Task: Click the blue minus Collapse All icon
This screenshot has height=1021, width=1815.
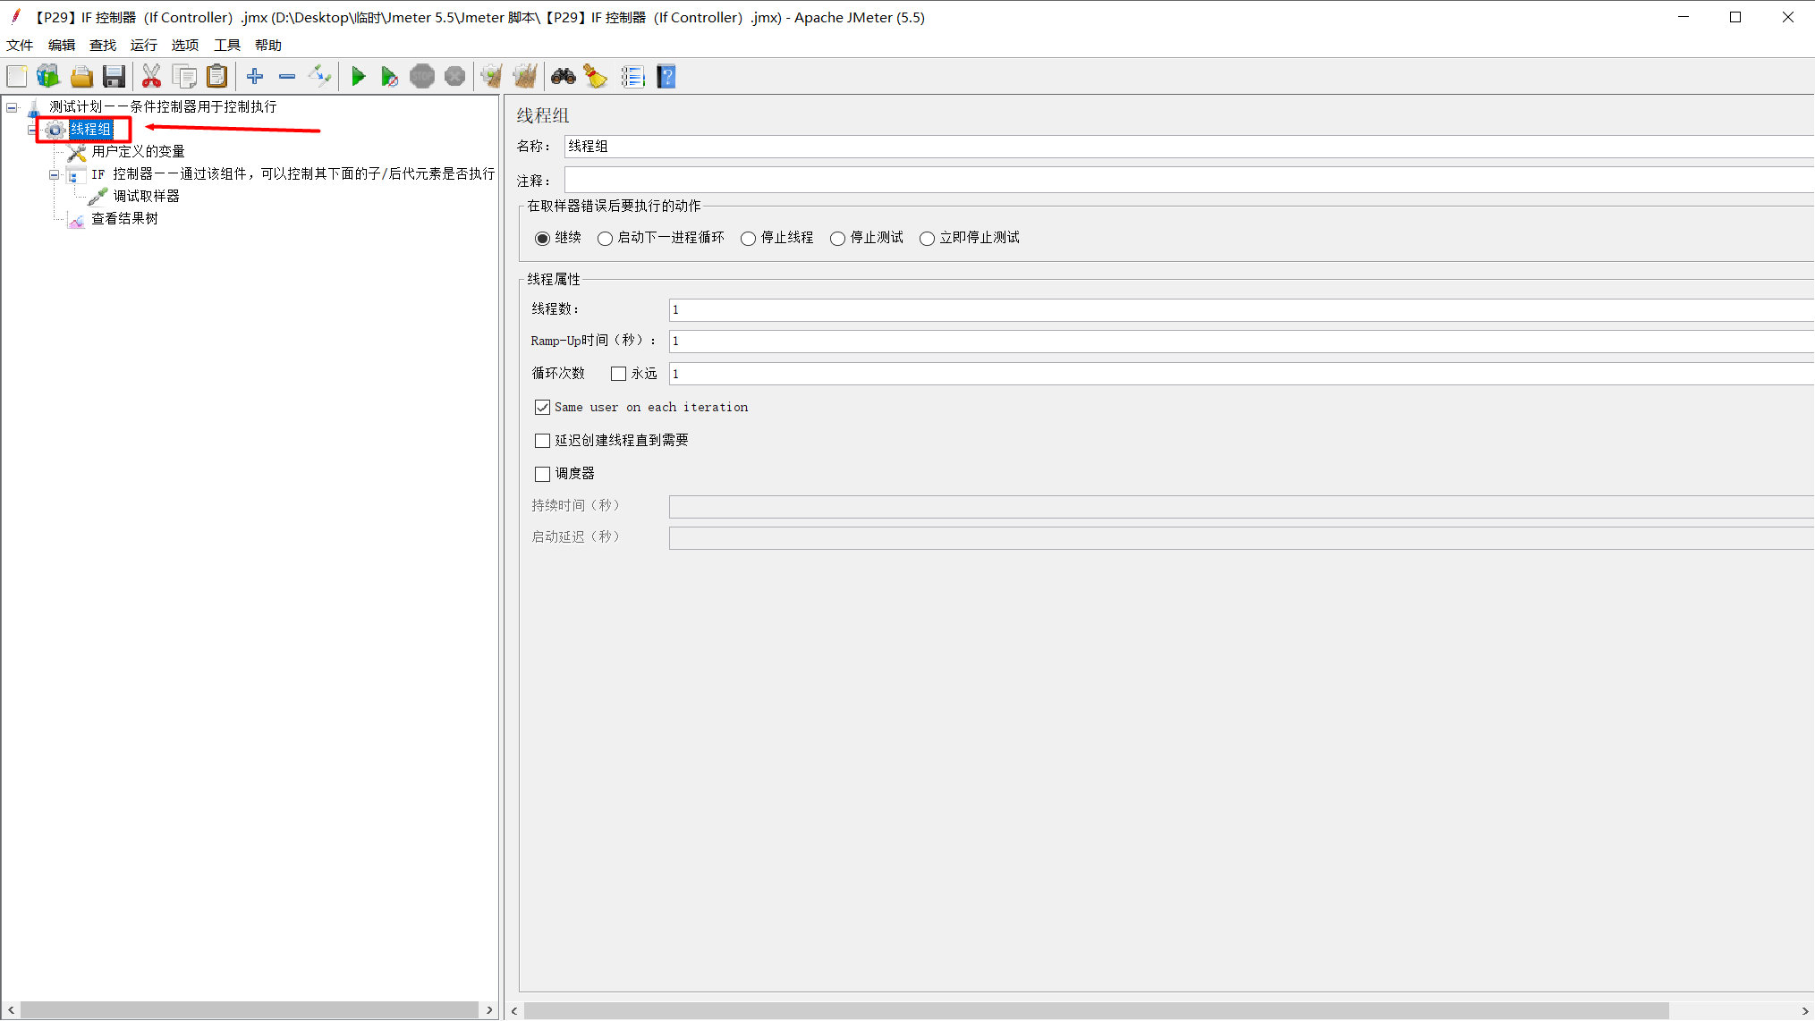Action: [287, 77]
